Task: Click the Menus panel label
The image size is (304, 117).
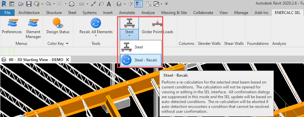Action: (21, 44)
